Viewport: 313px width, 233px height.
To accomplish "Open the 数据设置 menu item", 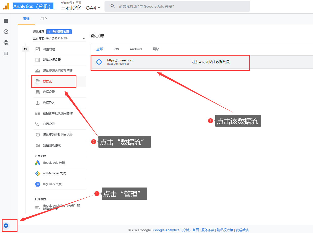I will coord(60,92).
